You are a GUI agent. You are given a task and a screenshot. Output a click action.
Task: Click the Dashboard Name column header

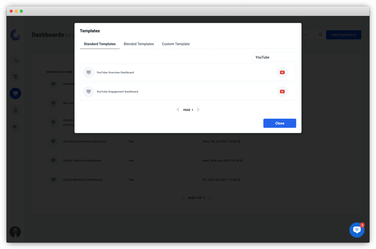pos(59,72)
